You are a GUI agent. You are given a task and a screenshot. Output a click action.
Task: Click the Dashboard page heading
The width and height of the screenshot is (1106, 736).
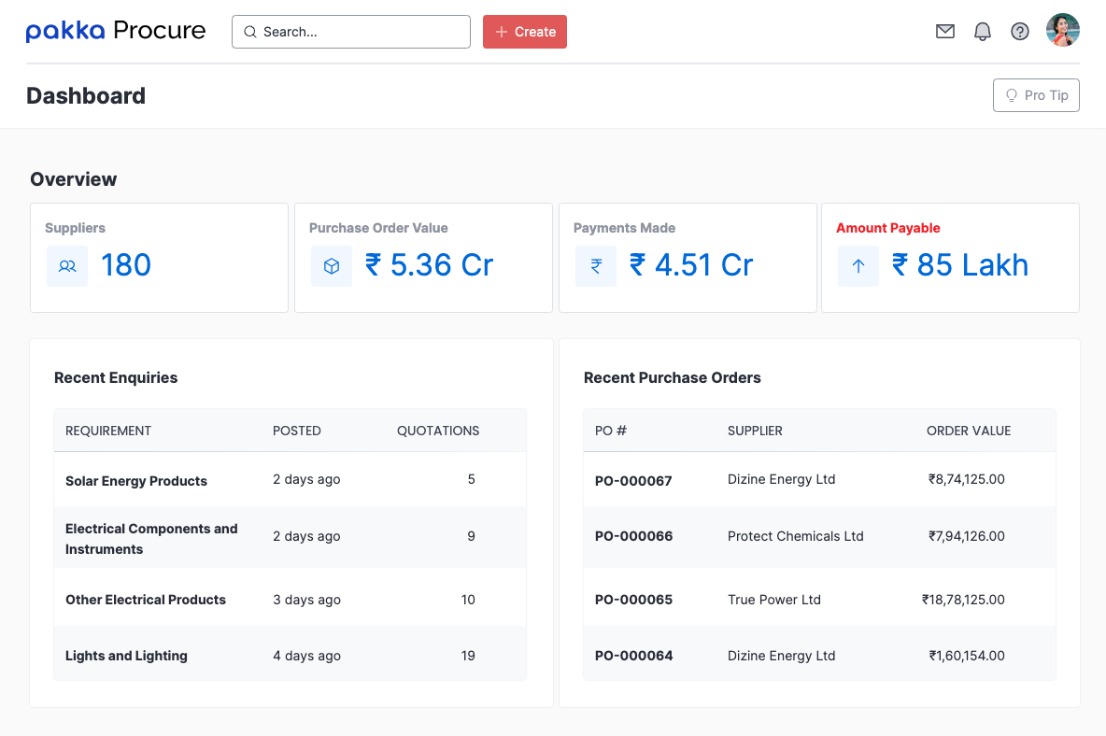coord(86,95)
